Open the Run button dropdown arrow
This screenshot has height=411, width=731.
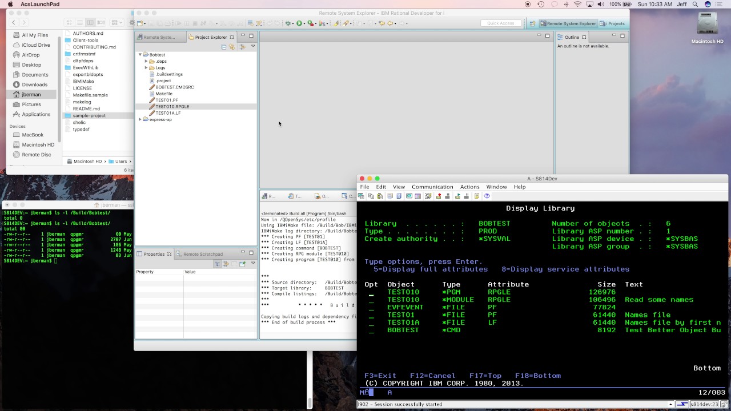304,23
